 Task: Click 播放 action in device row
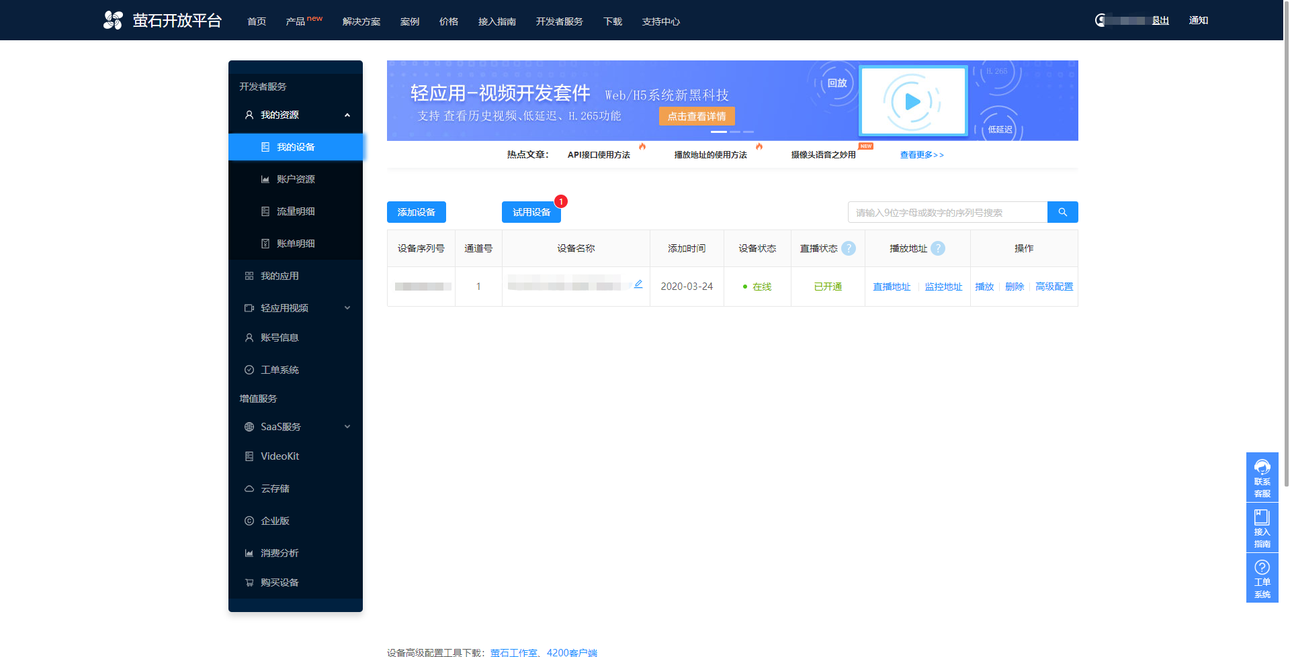(984, 287)
